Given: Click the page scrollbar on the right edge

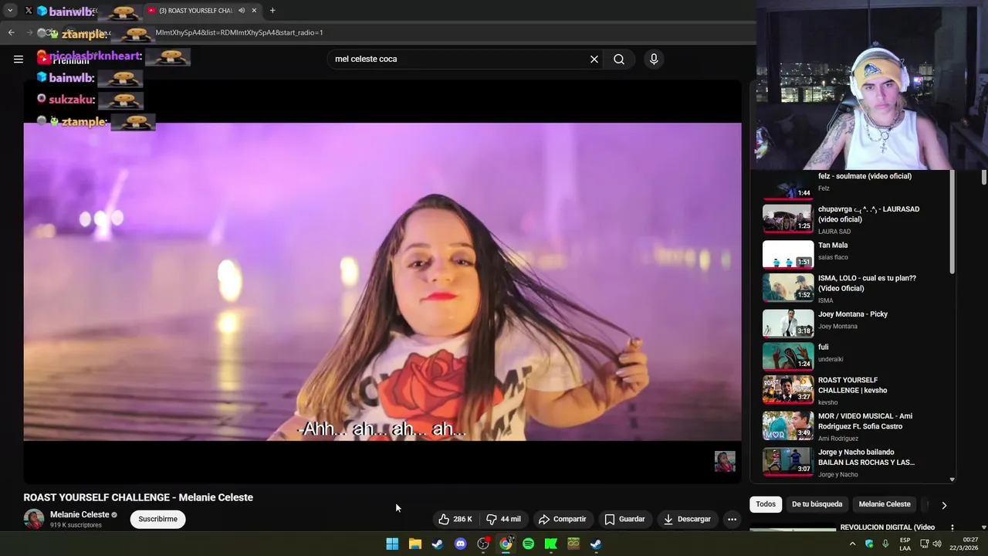Looking at the screenshot, I should point(983,178).
